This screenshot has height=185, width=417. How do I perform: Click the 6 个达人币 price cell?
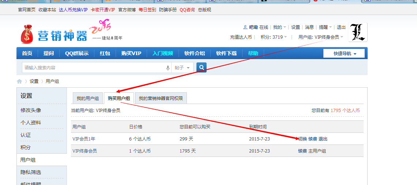tap(140, 139)
